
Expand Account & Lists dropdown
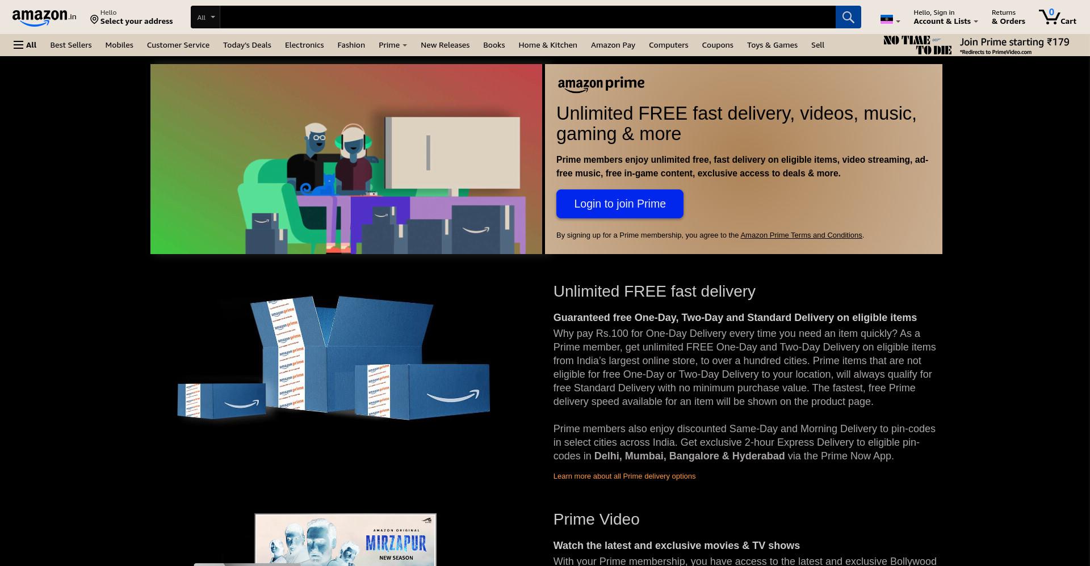(945, 17)
